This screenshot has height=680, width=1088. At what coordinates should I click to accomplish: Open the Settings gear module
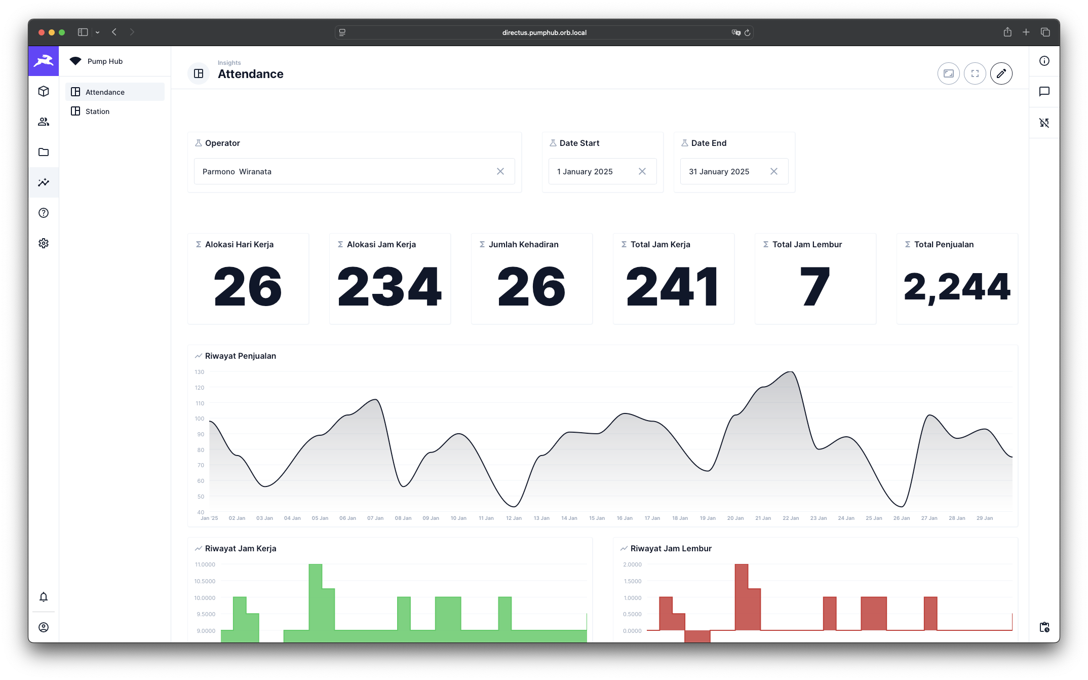tap(44, 243)
